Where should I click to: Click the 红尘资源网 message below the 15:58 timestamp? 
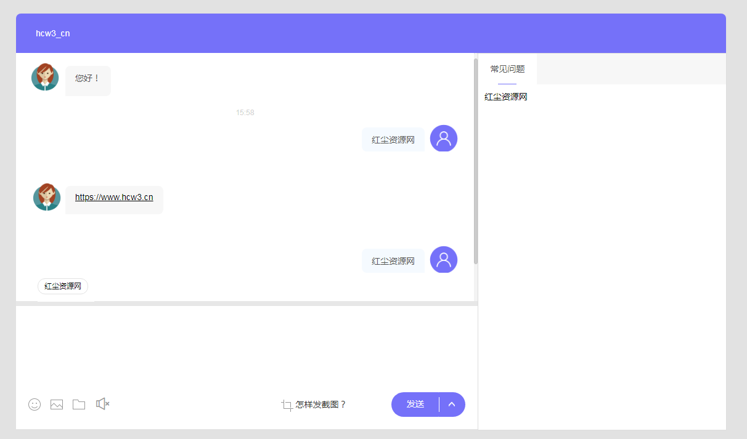393,140
